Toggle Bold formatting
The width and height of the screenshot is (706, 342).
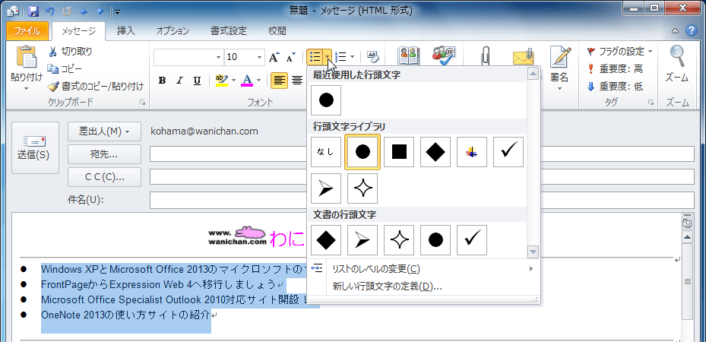pyautogui.click(x=162, y=81)
